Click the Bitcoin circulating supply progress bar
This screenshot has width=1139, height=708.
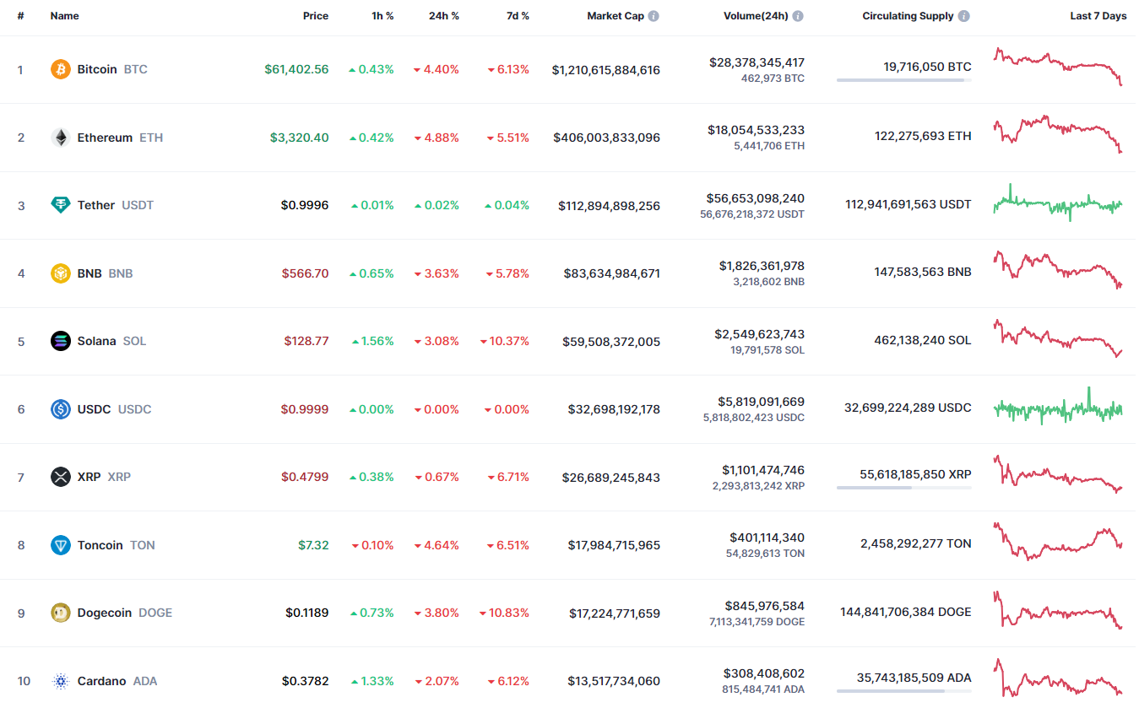coord(903,80)
